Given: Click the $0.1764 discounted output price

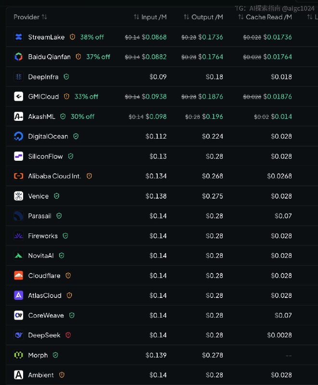Looking at the screenshot, I should pos(211,57).
